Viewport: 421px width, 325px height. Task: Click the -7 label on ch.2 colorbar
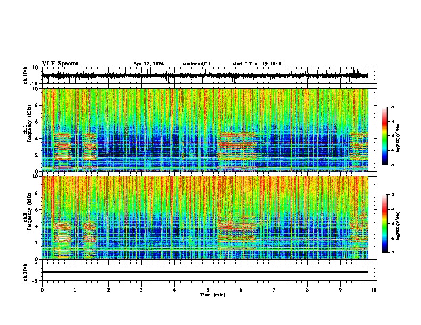coord(392,252)
